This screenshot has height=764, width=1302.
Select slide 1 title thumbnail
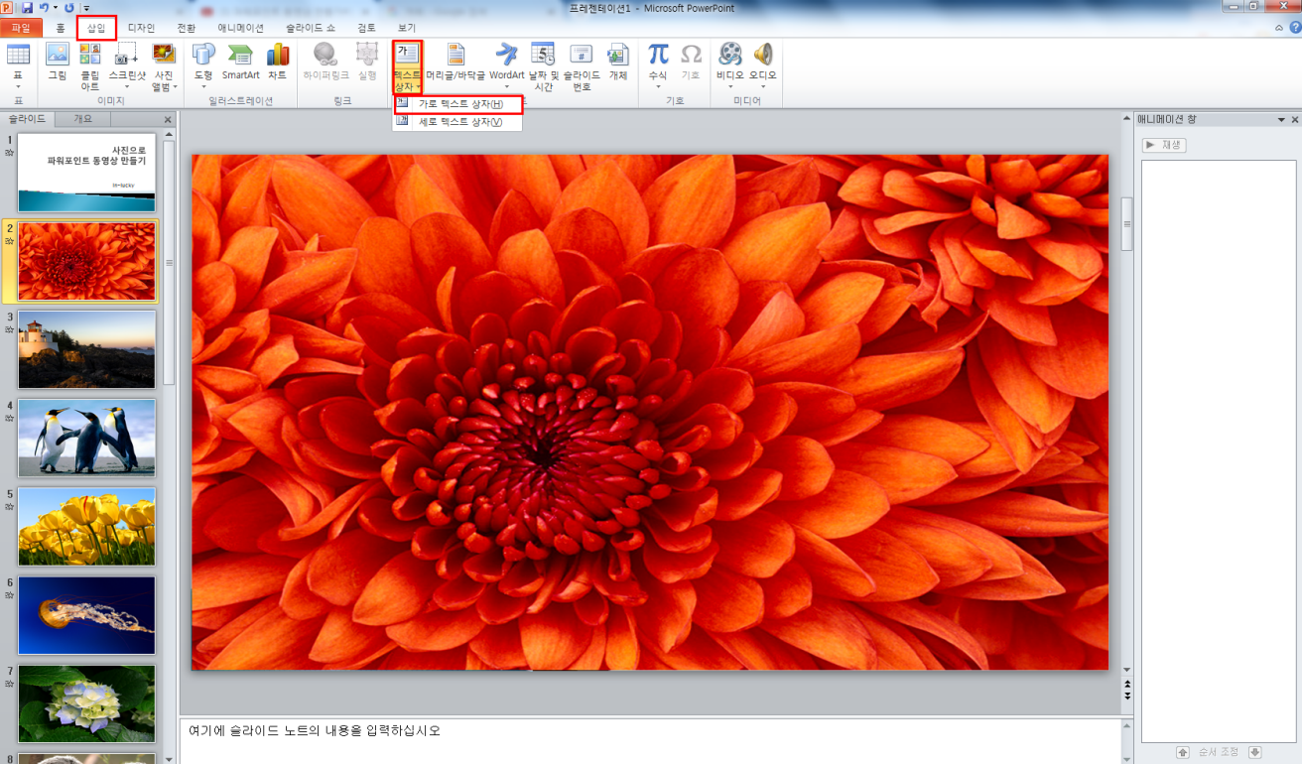pos(87,173)
